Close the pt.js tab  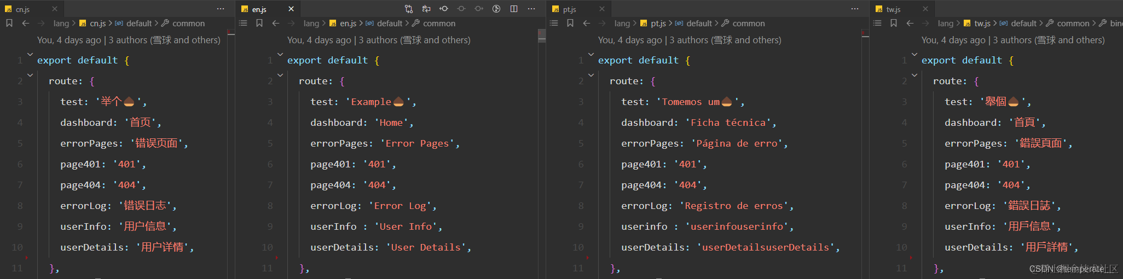[602, 9]
